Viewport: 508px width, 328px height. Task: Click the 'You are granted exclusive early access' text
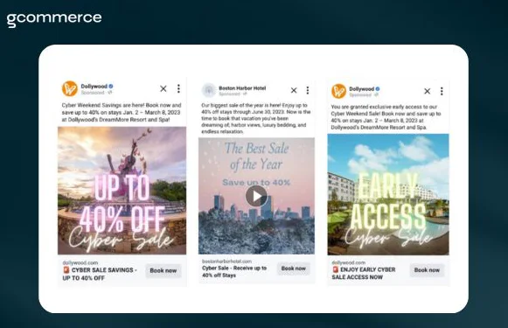pyautogui.click(x=386, y=117)
